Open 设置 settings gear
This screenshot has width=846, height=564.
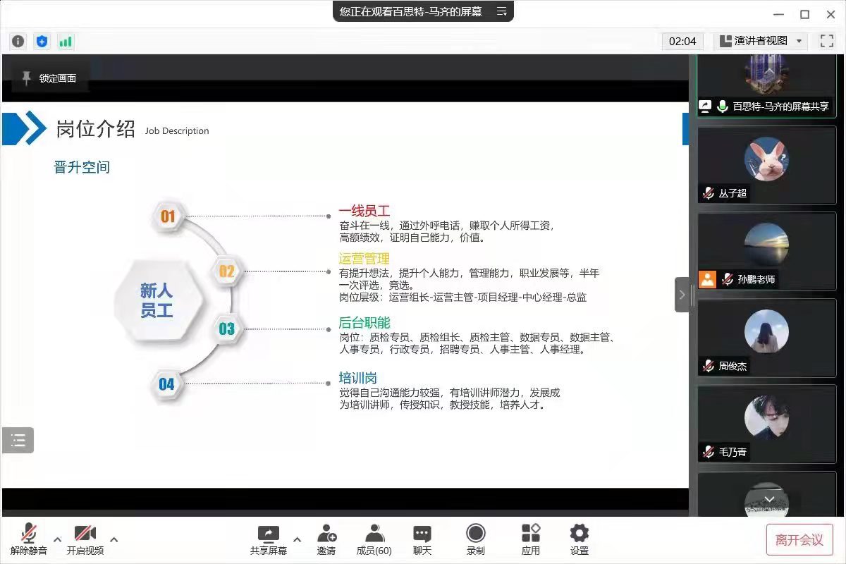click(x=580, y=539)
